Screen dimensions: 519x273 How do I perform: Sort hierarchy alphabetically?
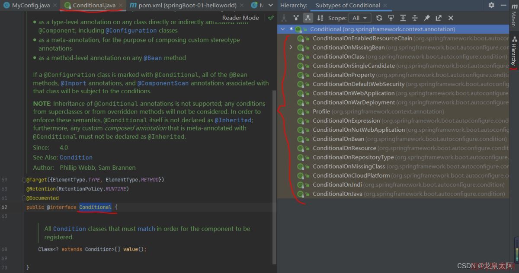(x=320, y=18)
